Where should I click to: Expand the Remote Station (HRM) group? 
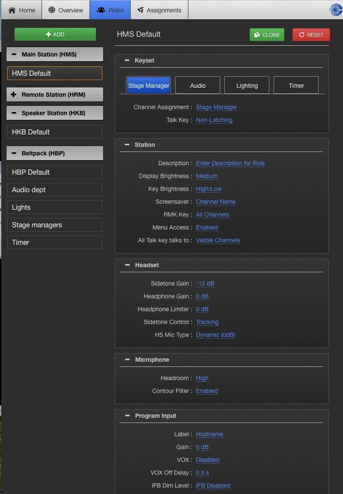(55, 95)
